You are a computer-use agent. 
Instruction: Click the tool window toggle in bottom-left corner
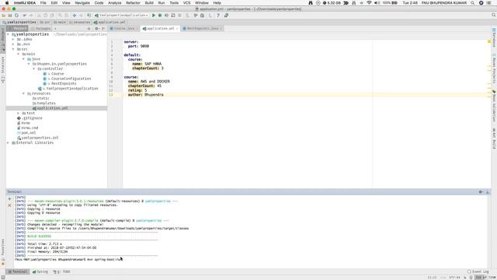(3, 278)
